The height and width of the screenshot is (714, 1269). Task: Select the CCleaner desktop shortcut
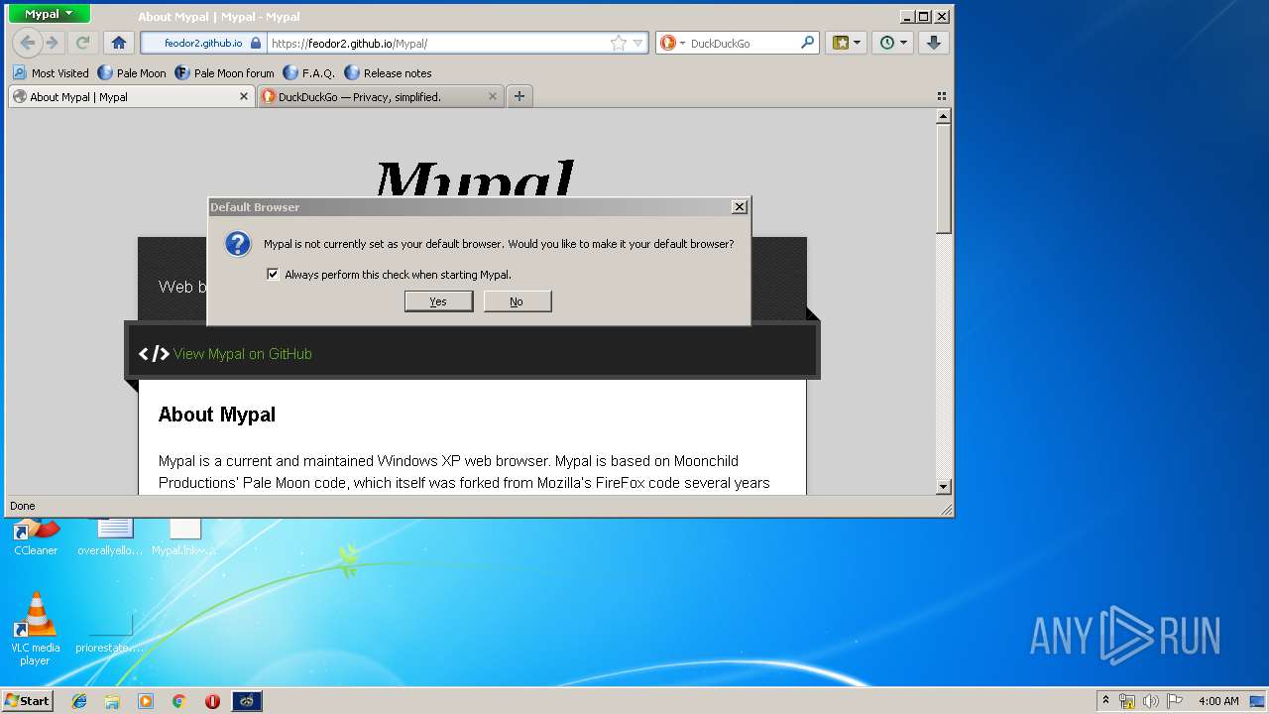[36, 537]
